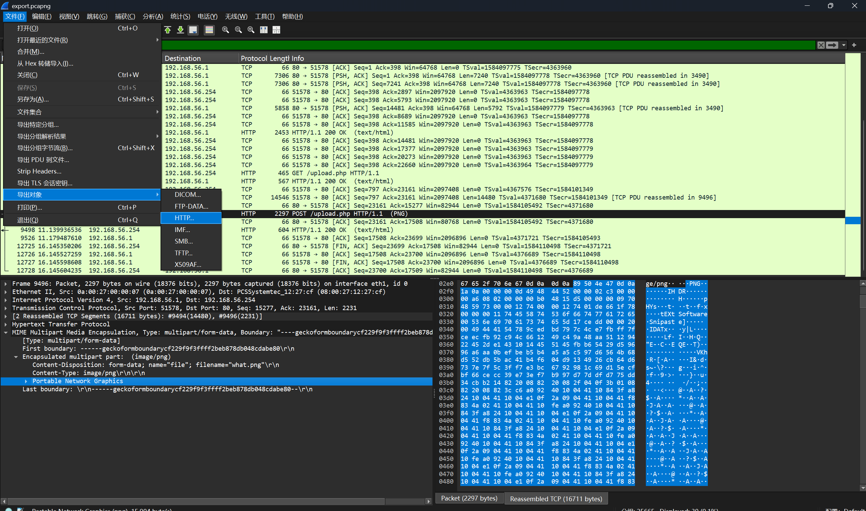866x511 pixels.
Task: Sort by the Destination column header
Action: (x=200, y=58)
